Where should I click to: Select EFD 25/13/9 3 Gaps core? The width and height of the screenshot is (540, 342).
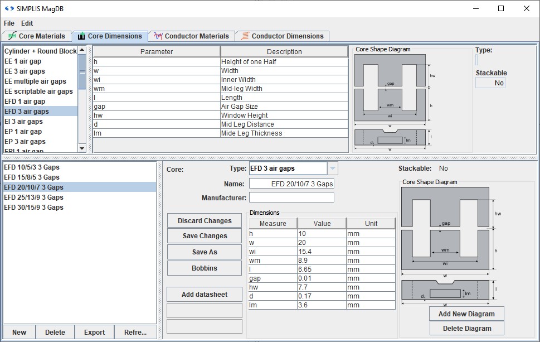pos(34,198)
